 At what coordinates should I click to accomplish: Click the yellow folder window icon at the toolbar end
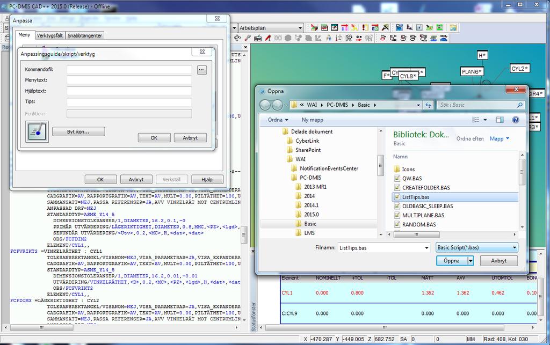(453, 27)
